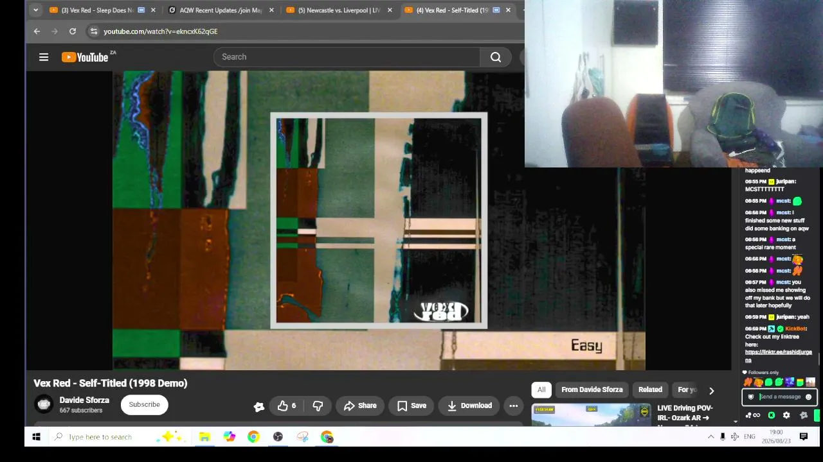Click the picture-in-picture icon on Sleep Does tab
Screen dimensions: 823x462
tap(141, 10)
